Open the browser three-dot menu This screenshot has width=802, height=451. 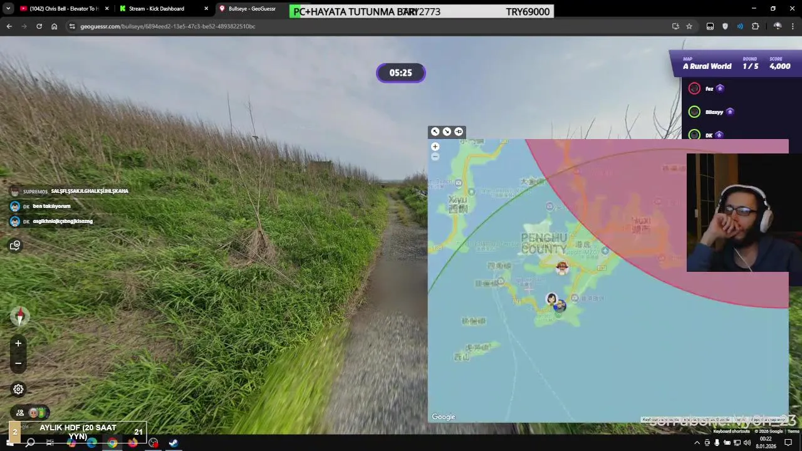point(793,26)
